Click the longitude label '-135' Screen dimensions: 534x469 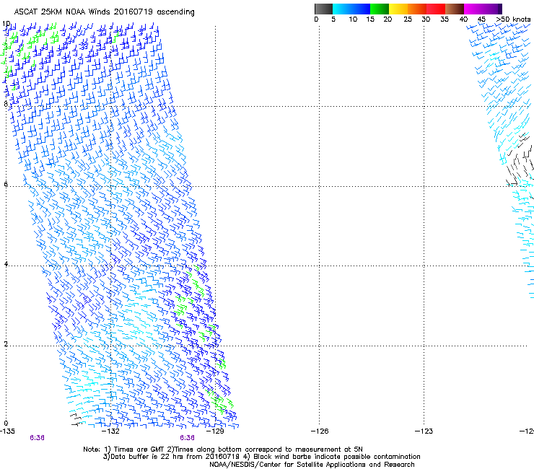coord(7,431)
